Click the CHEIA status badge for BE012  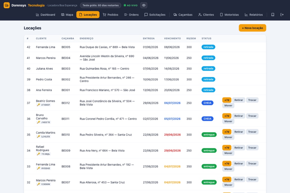[207, 103]
